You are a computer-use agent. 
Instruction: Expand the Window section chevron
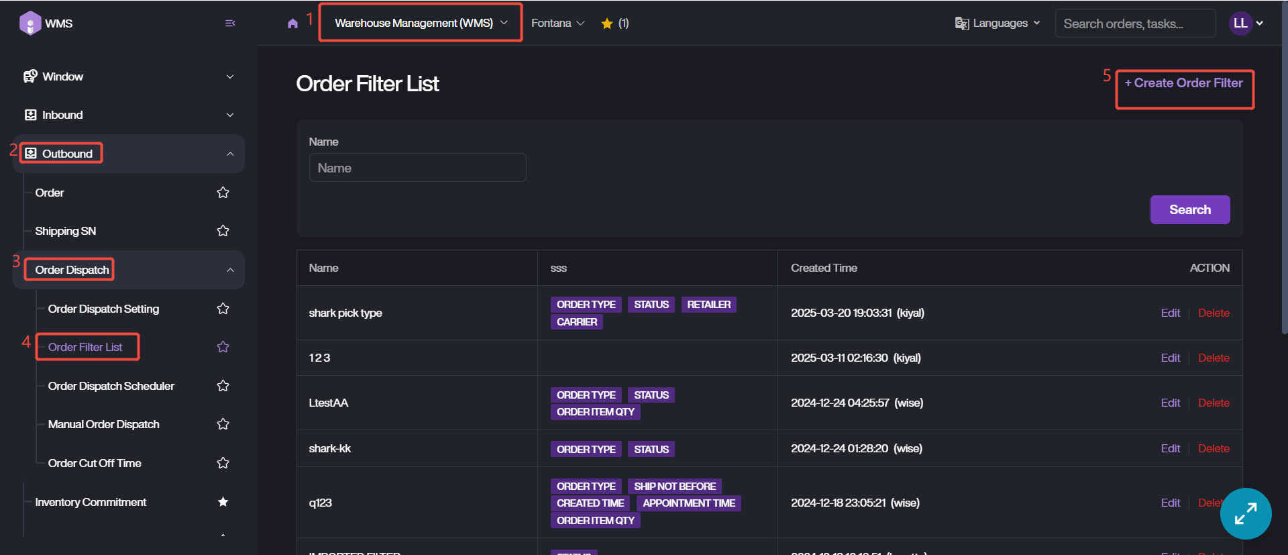[230, 77]
